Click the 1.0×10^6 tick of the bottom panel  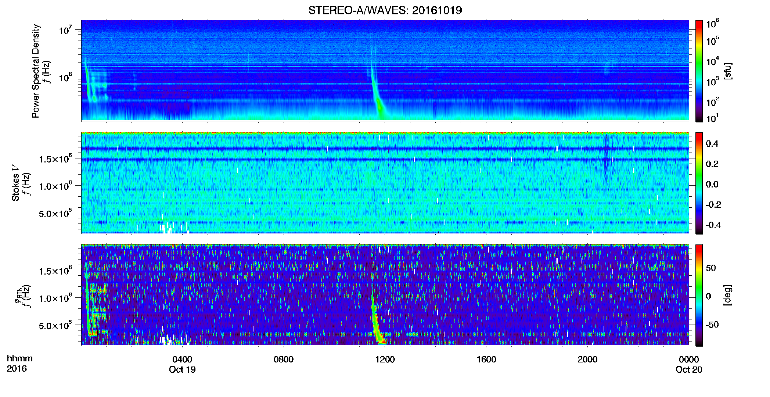pyautogui.click(x=55, y=298)
